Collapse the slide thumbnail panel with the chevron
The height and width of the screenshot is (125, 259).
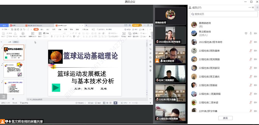[x=2, y=42]
